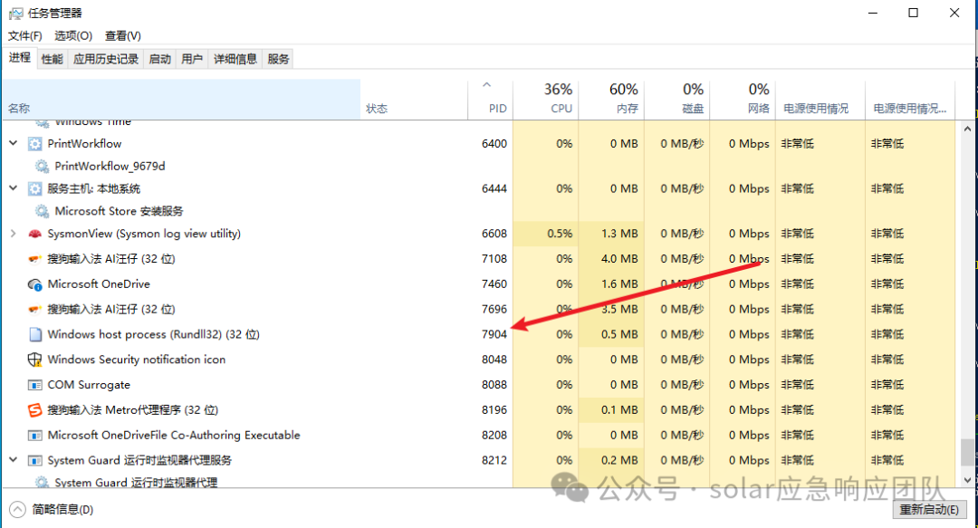Sort by the 网络 column header
The image size is (978, 528).
(x=743, y=100)
